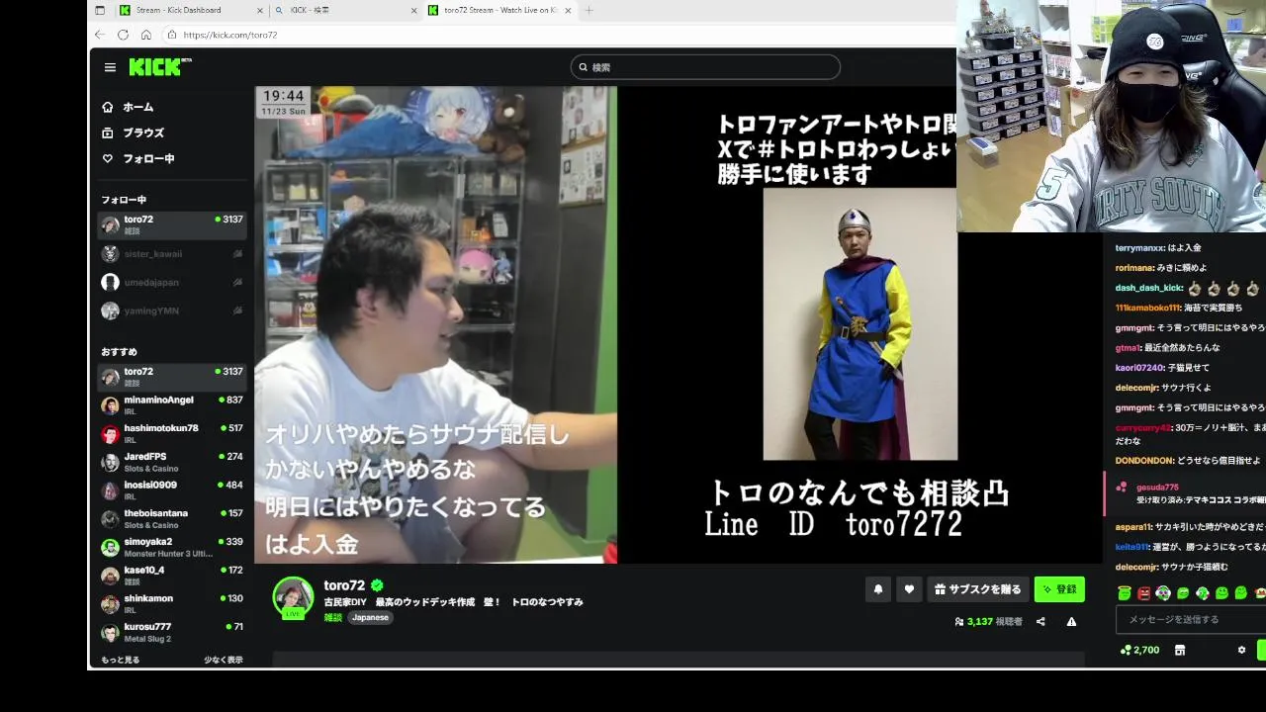The width and height of the screenshot is (1266, 712).
Task: Open the hamburger menu beside KICK logo
Action: 110,67
